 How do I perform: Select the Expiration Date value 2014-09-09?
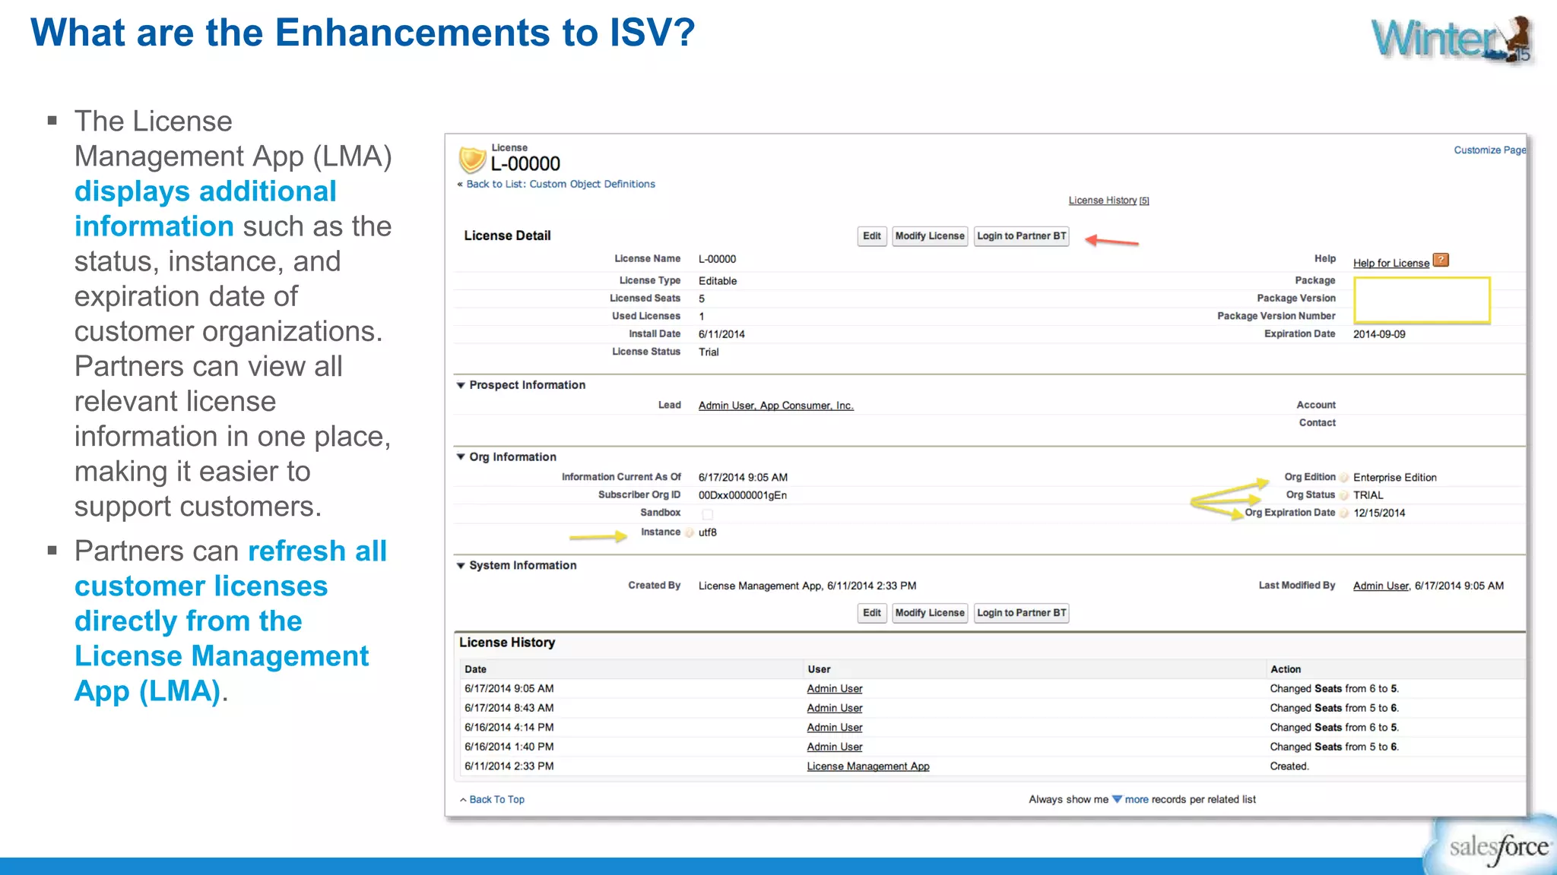click(x=1379, y=334)
